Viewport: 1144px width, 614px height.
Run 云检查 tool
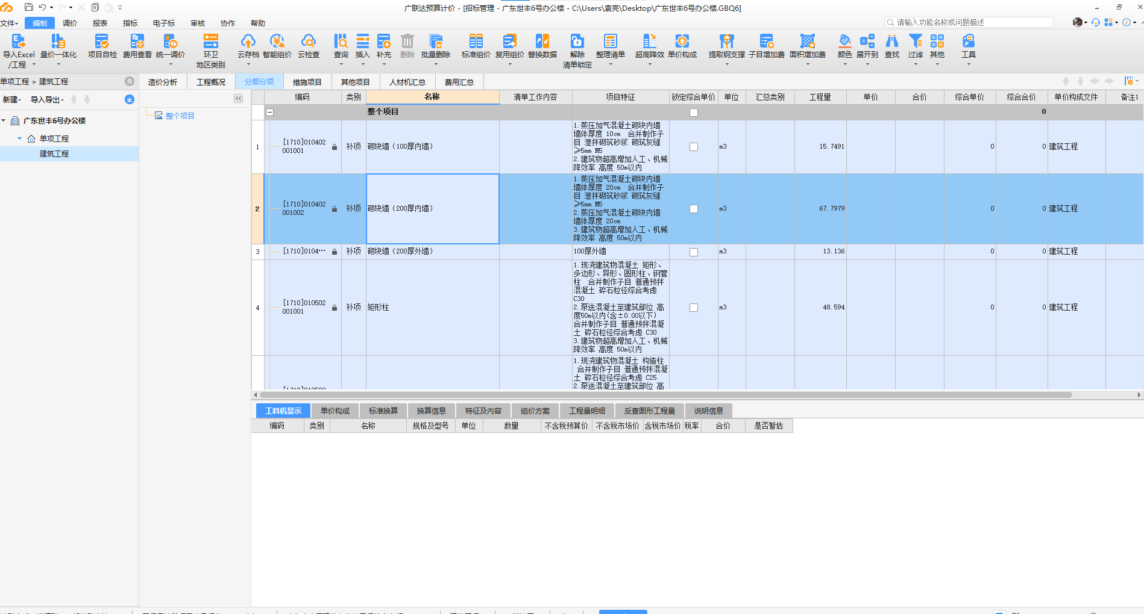pos(309,47)
